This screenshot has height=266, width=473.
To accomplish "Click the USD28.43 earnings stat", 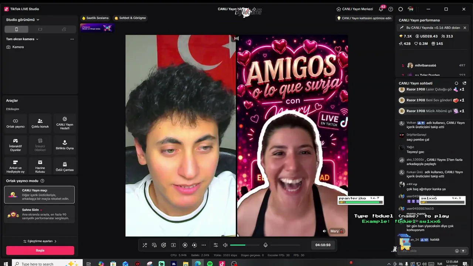I will (426, 36).
